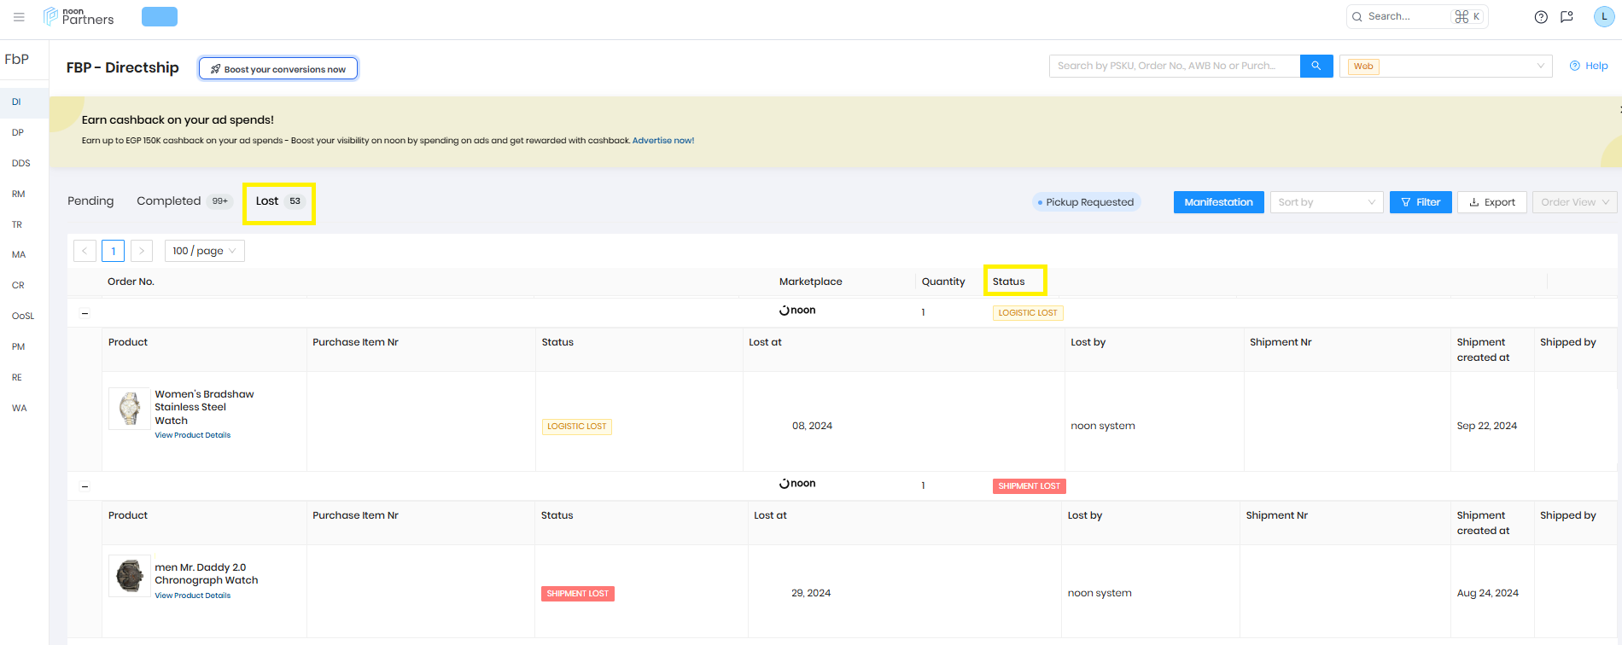This screenshot has width=1622, height=645.
Task: Select DP in the sidebar
Action: 18,132
